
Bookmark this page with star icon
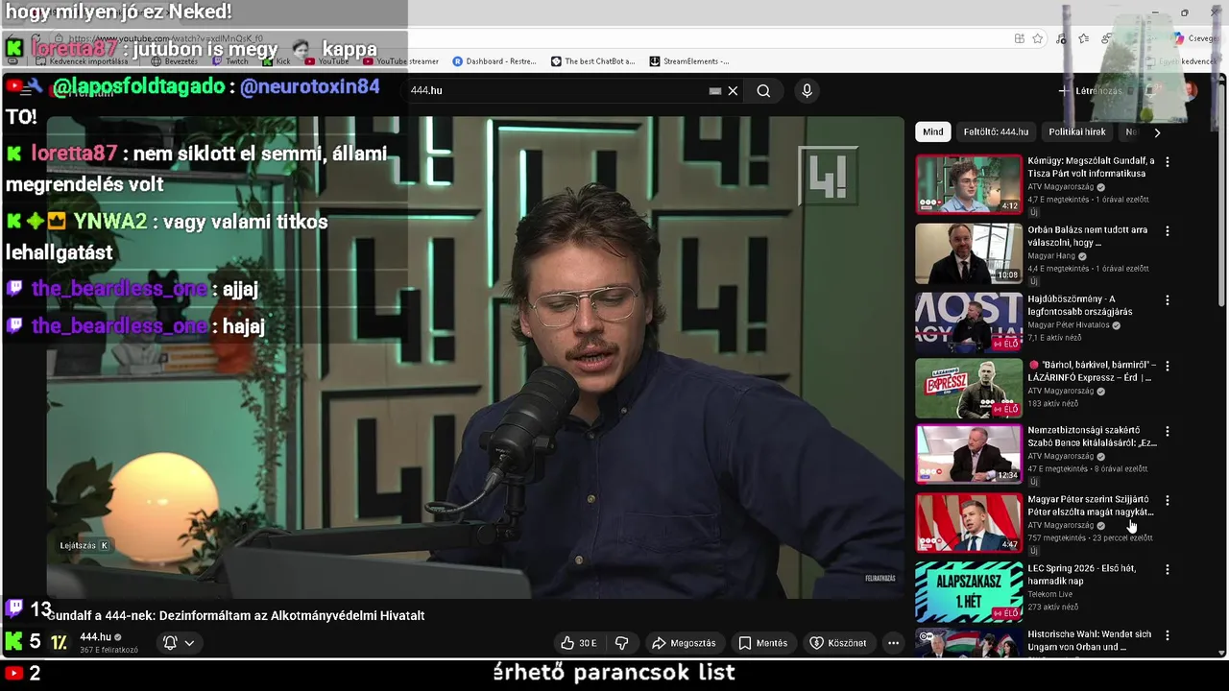click(x=1038, y=38)
